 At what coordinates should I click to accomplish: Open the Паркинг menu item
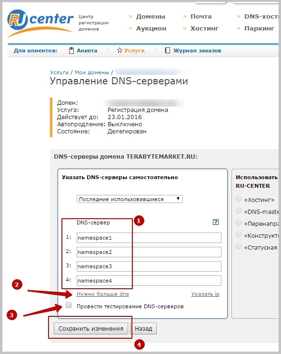[x=260, y=29]
